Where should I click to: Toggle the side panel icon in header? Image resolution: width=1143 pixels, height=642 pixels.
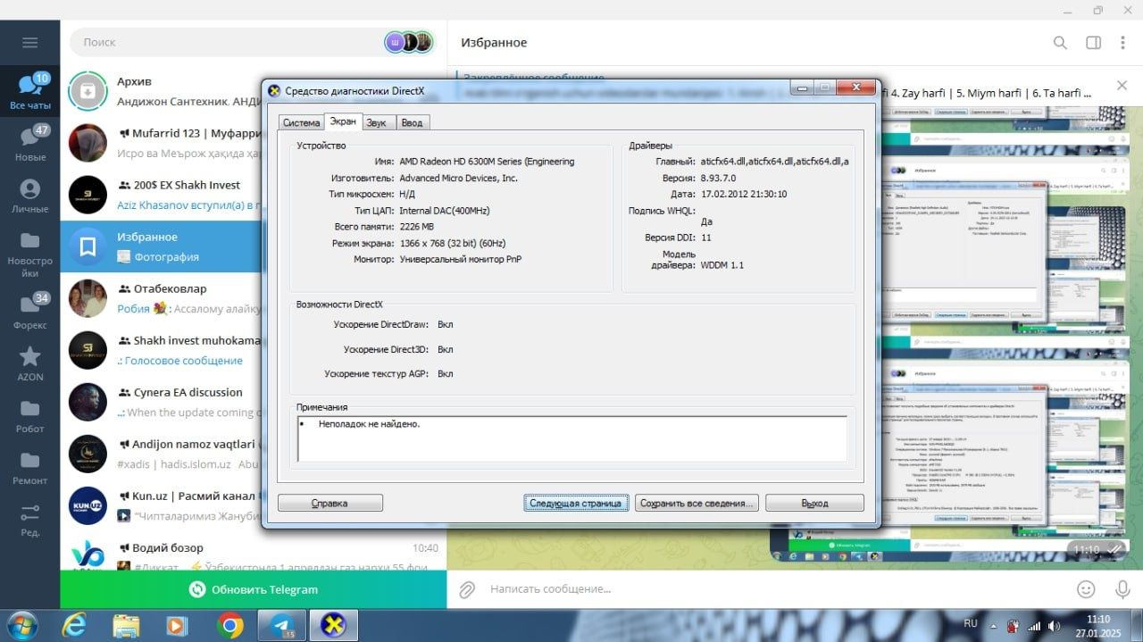(1093, 43)
